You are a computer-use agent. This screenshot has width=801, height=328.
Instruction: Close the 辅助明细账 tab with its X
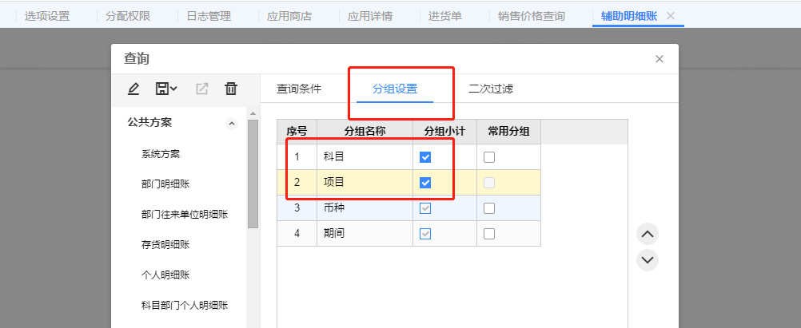(671, 16)
